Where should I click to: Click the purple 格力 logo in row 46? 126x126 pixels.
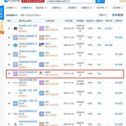pyautogui.click(x=15, y=74)
